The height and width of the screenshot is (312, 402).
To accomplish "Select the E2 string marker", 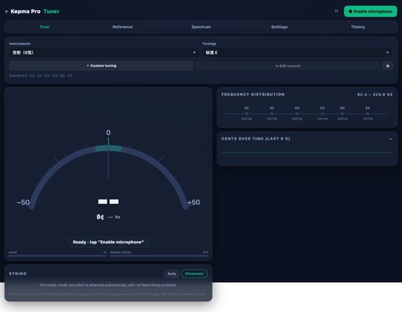I will tap(247, 114).
